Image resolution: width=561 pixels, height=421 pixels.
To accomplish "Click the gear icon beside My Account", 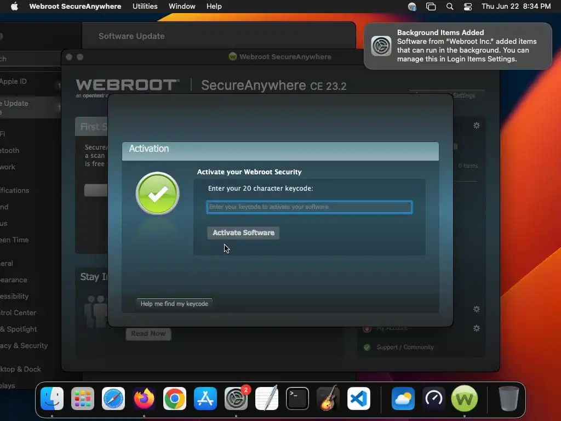I will point(477,328).
